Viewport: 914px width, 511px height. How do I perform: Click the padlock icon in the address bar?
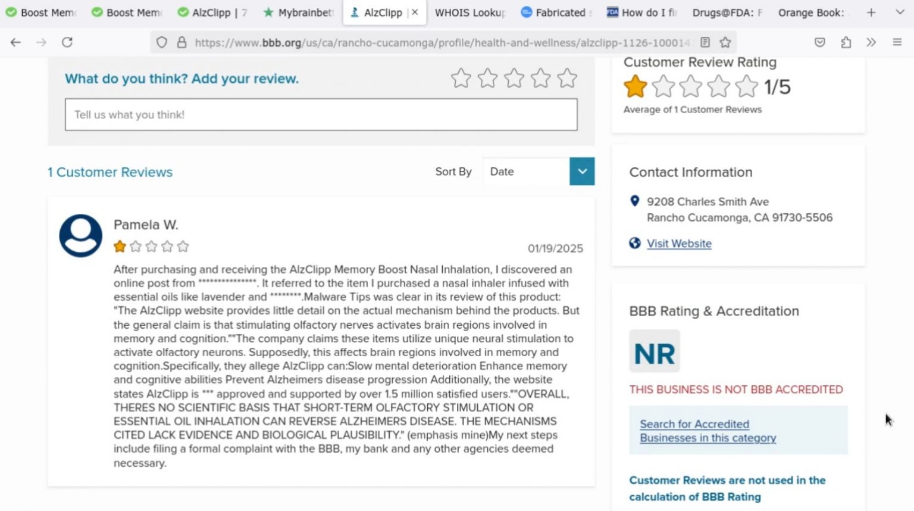182,42
